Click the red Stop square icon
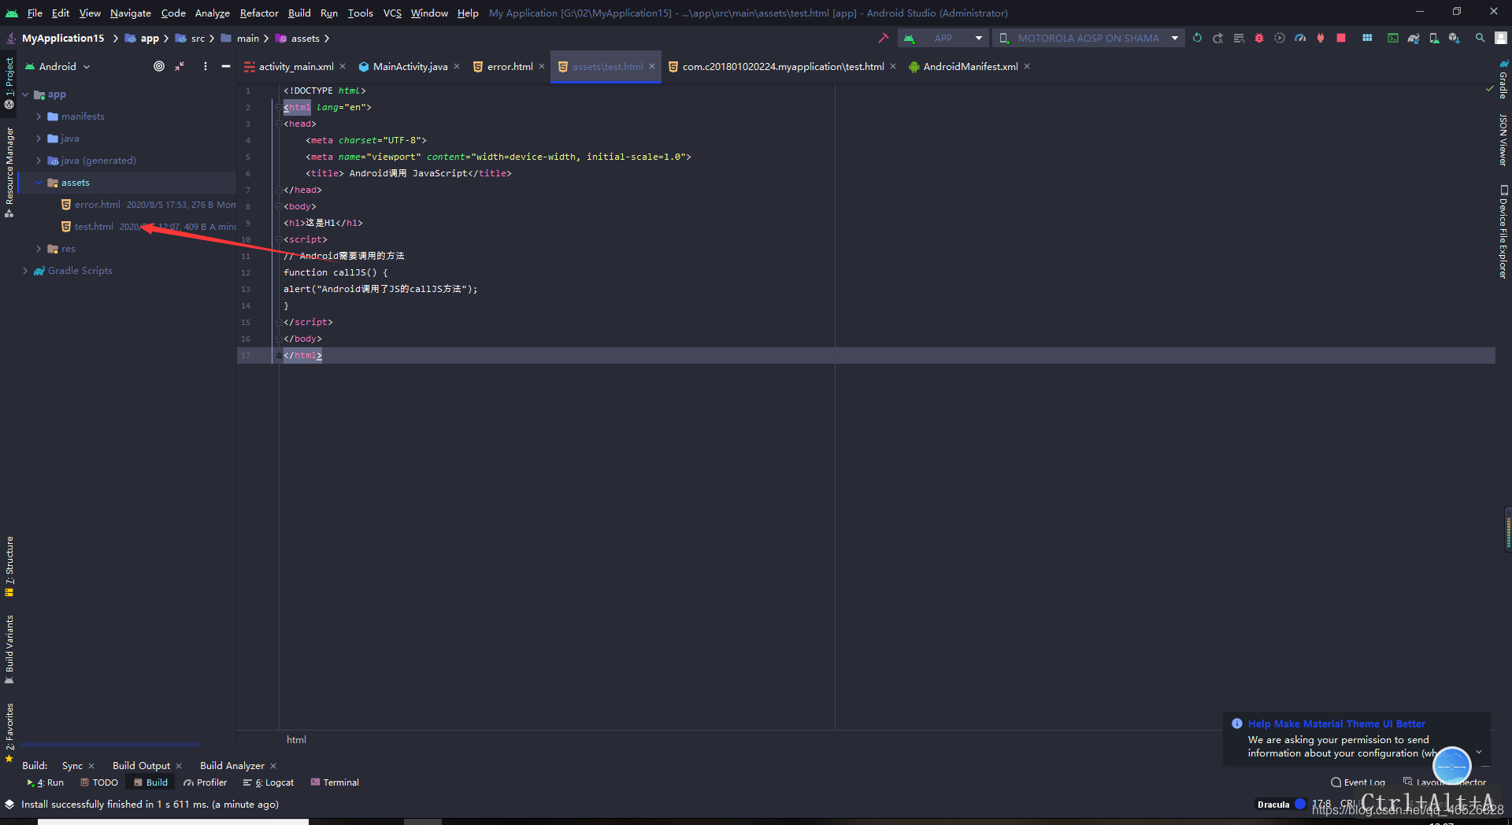Screen dimensions: 1512x825 pyautogui.click(x=1341, y=38)
